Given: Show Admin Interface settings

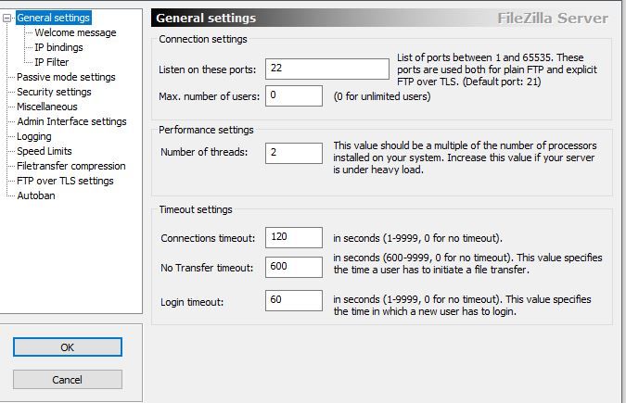Looking at the screenshot, I should (x=71, y=121).
